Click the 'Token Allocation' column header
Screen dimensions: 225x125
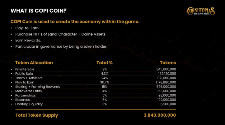click(34, 62)
